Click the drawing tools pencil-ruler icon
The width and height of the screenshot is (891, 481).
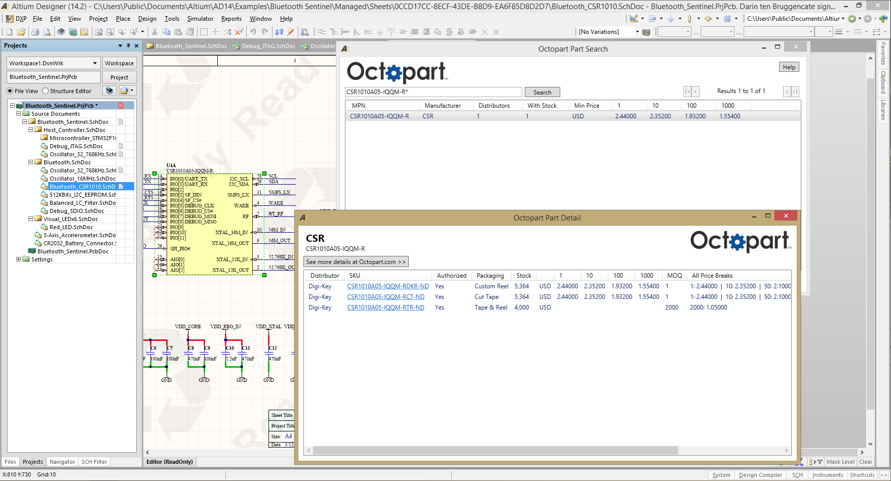pos(634,19)
